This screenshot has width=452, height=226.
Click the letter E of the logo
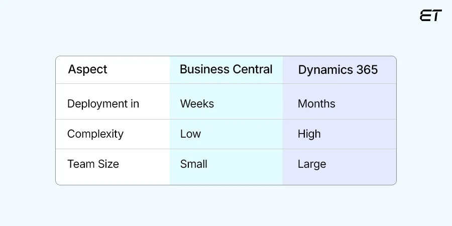[425, 16]
